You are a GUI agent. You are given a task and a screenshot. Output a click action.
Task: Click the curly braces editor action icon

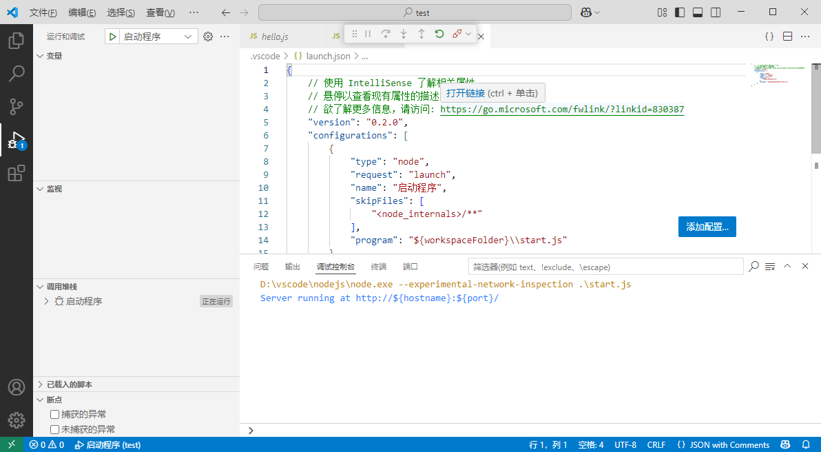[x=769, y=37]
